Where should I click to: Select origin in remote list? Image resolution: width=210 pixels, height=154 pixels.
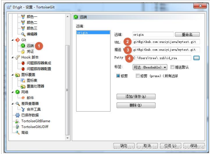pos(93,32)
